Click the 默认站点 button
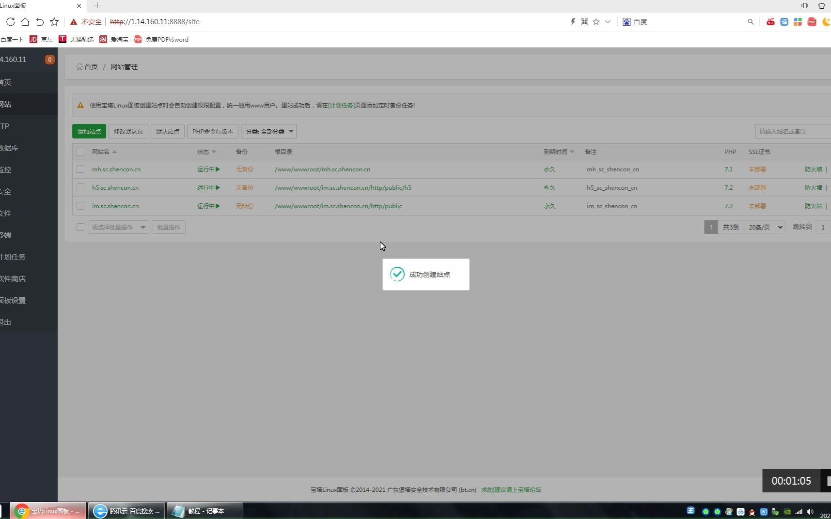This screenshot has width=831, height=519. point(168,131)
